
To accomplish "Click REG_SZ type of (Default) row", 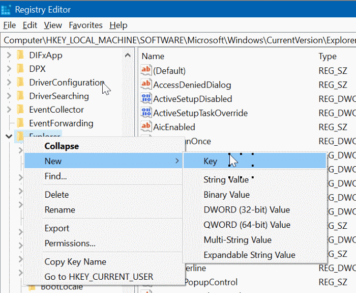I will (x=333, y=71).
